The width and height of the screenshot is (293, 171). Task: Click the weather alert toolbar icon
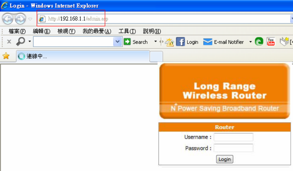170,42
